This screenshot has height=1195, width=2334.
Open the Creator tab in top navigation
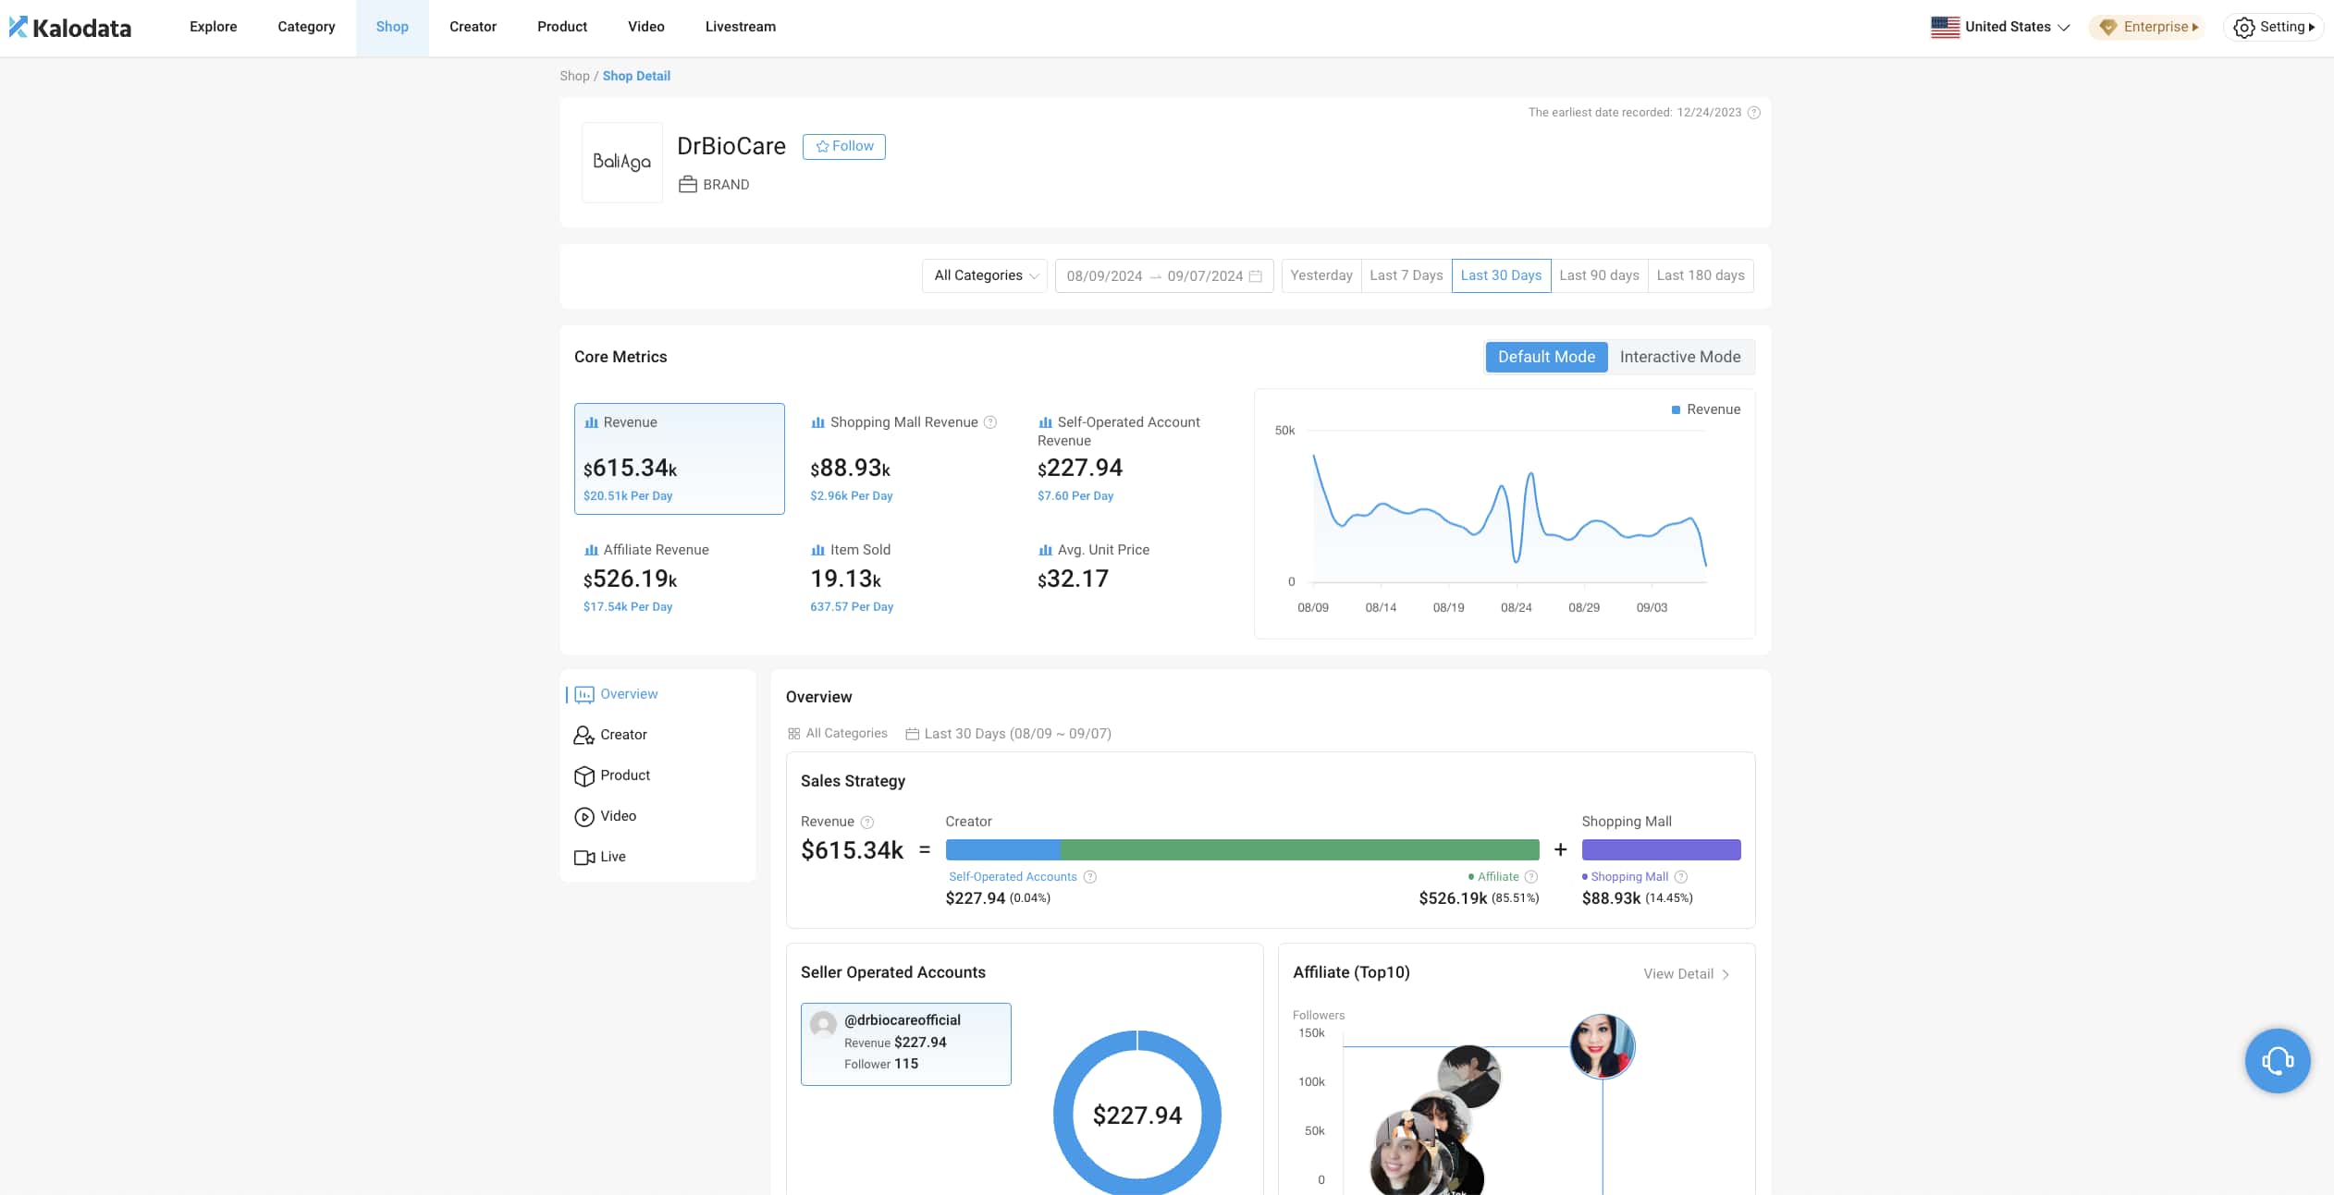click(x=473, y=27)
